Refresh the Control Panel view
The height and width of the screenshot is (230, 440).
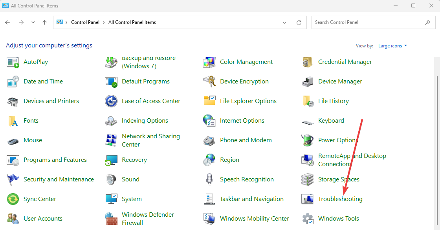click(x=299, y=23)
